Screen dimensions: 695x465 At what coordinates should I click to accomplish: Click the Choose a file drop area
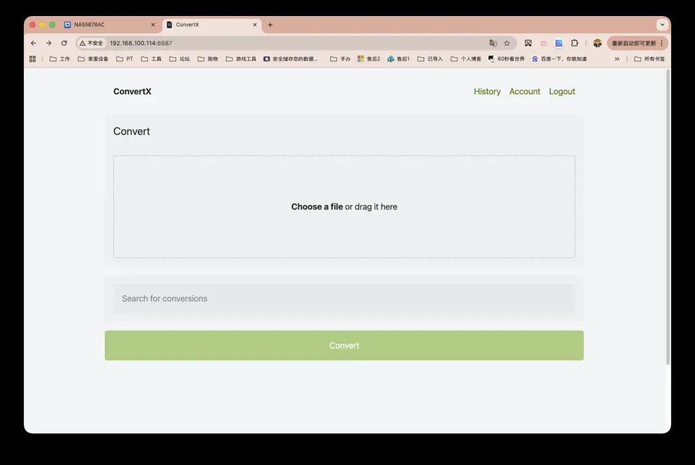click(344, 207)
